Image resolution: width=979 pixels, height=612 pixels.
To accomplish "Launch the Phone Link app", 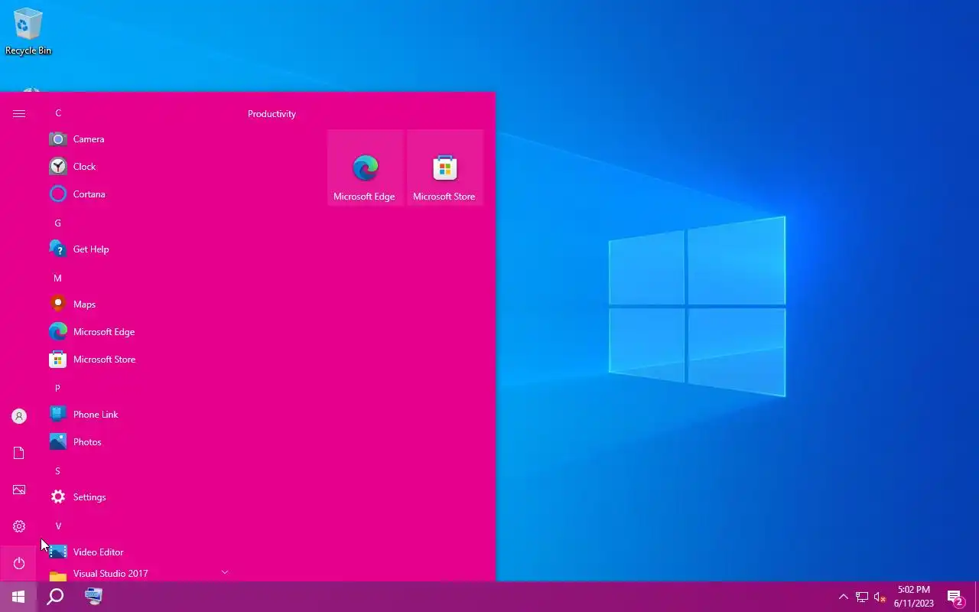I will pyautogui.click(x=138, y=415).
